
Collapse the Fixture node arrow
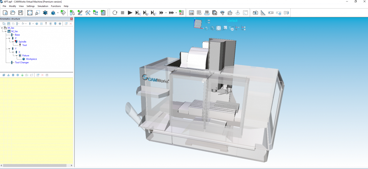click(x=16, y=56)
